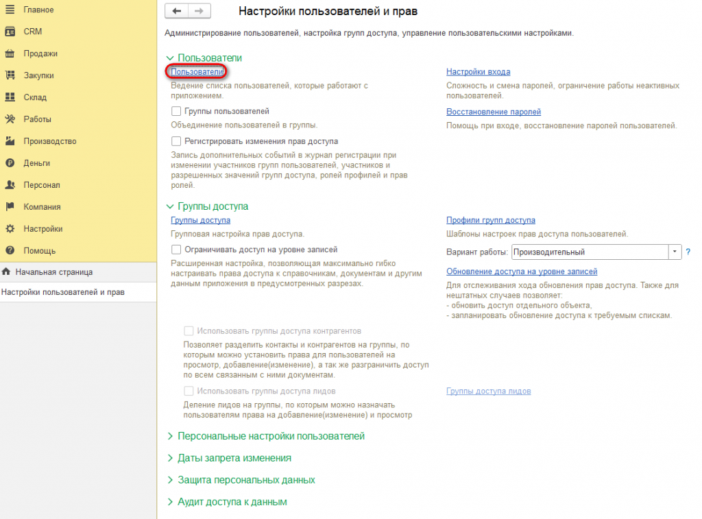Open the Склад menu item
The width and height of the screenshot is (702, 519).
point(35,97)
